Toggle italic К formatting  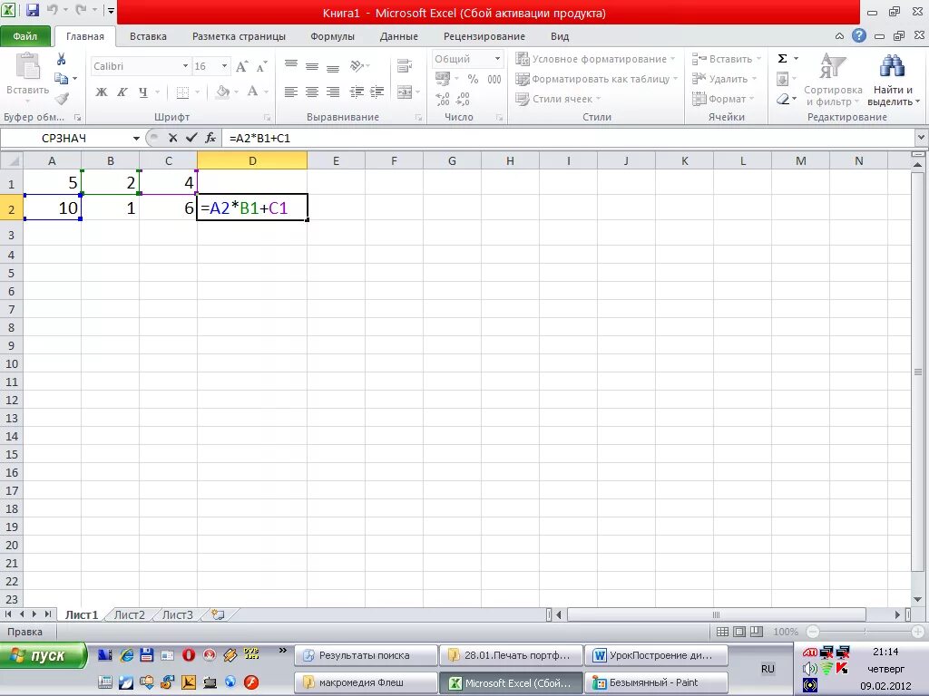pyautogui.click(x=122, y=92)
